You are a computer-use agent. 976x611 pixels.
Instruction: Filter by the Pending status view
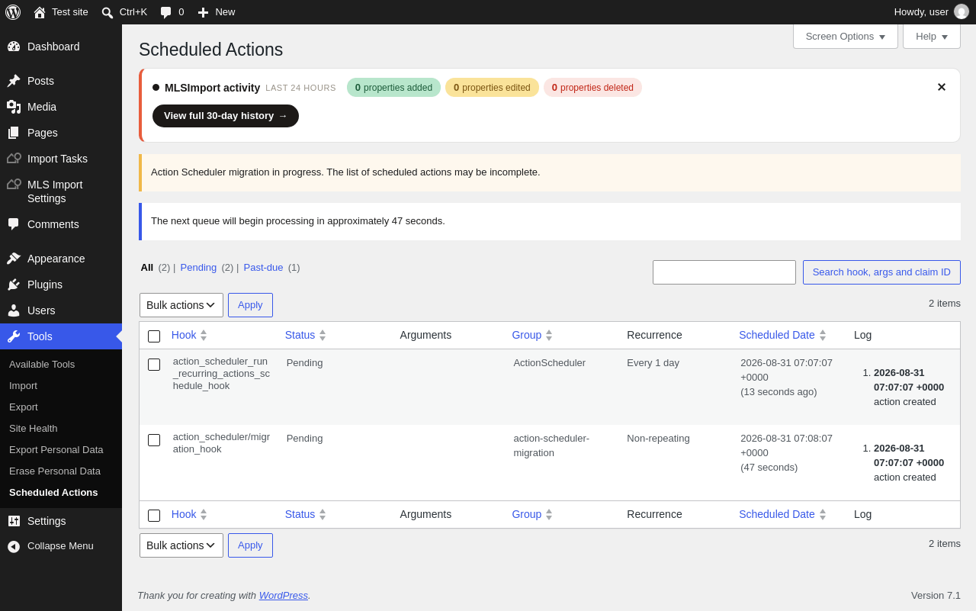coord(198,267)
